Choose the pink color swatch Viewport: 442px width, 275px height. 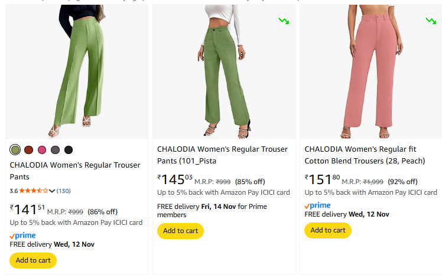point(42,150)
